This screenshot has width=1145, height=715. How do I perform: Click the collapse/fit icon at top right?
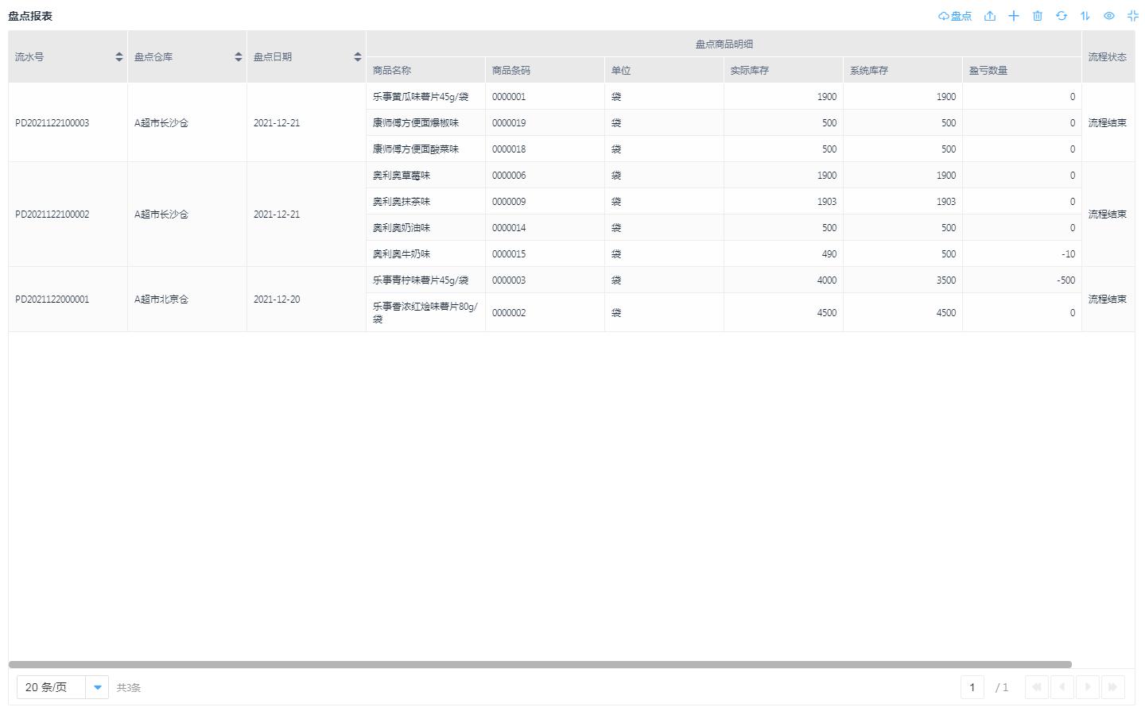click(1132, 15)
